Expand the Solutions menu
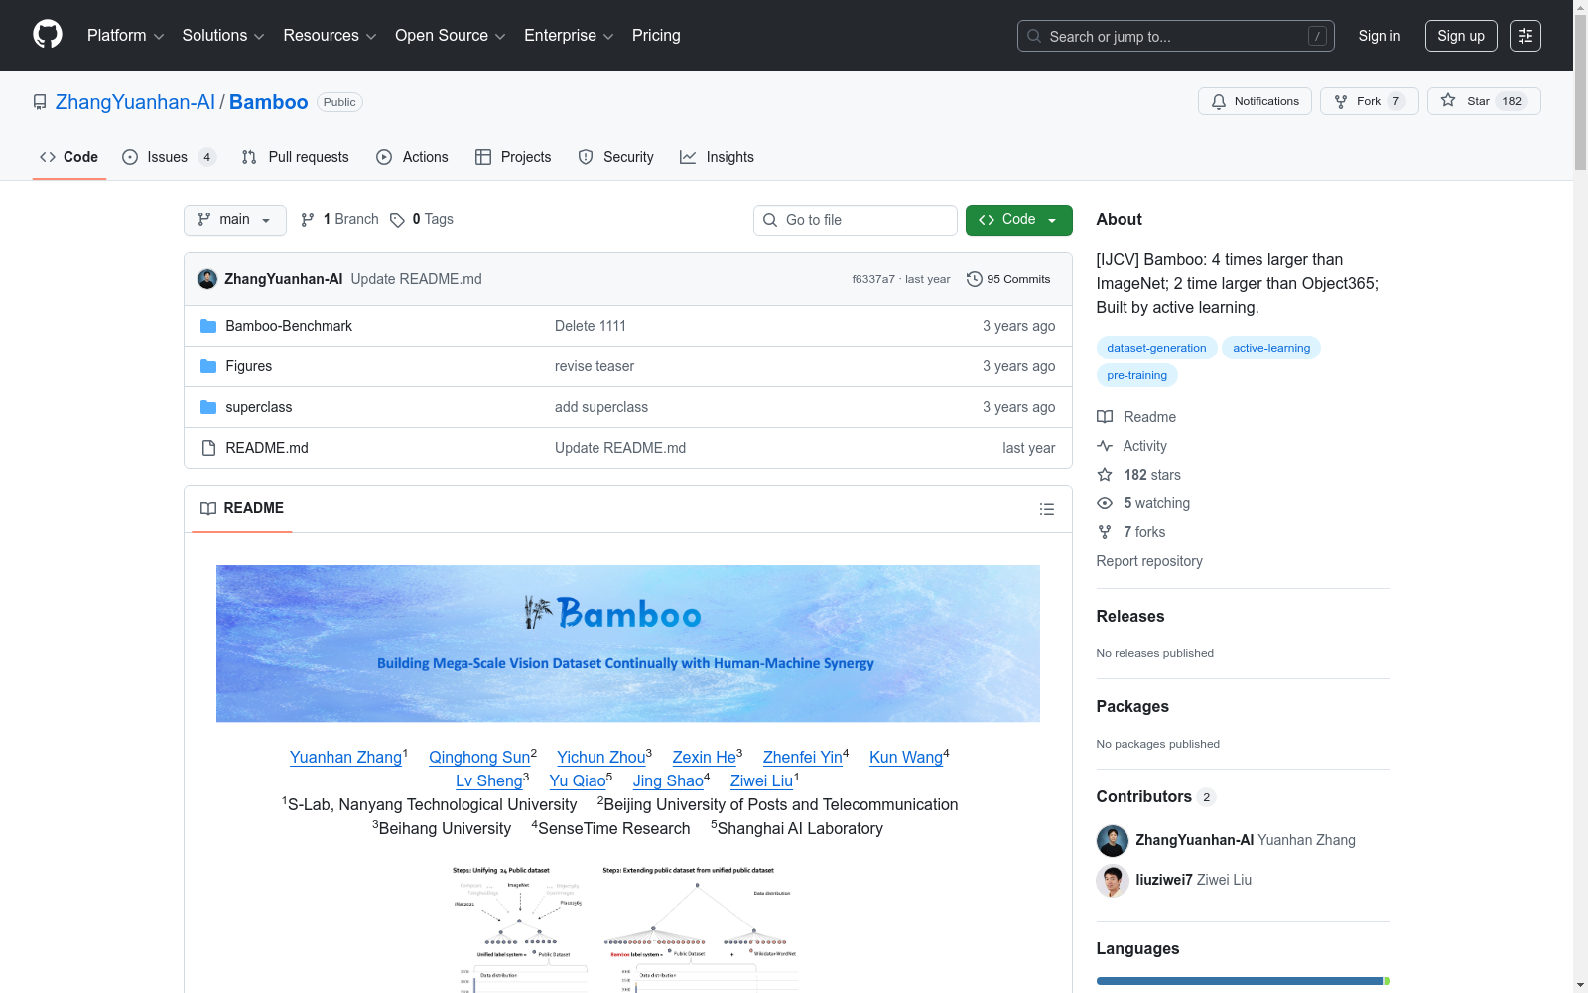The image size is (1588, 993). click(x=223, y=36)
